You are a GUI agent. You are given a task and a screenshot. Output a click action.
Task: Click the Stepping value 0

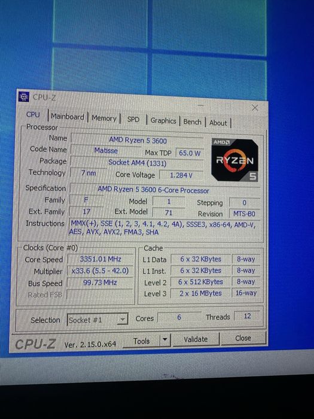244,203
